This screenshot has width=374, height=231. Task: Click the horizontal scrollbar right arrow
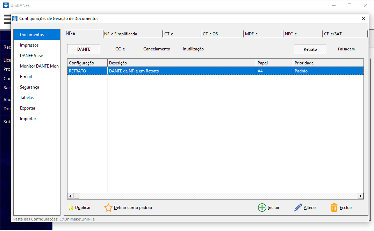tap(361, 196)
